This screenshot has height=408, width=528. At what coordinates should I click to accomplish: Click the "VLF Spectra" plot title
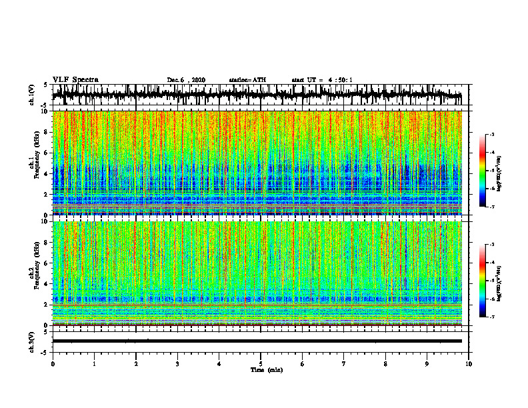[75, 80]
